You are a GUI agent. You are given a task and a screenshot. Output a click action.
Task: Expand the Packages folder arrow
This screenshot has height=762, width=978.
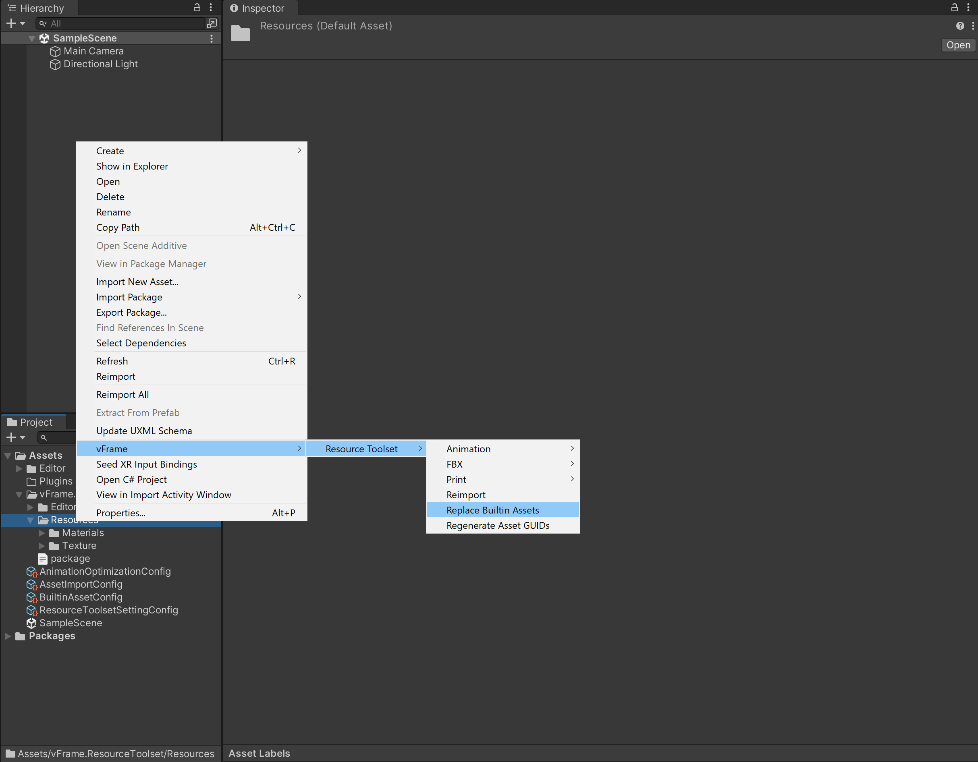pyautogui.click(x=8, y=636)
